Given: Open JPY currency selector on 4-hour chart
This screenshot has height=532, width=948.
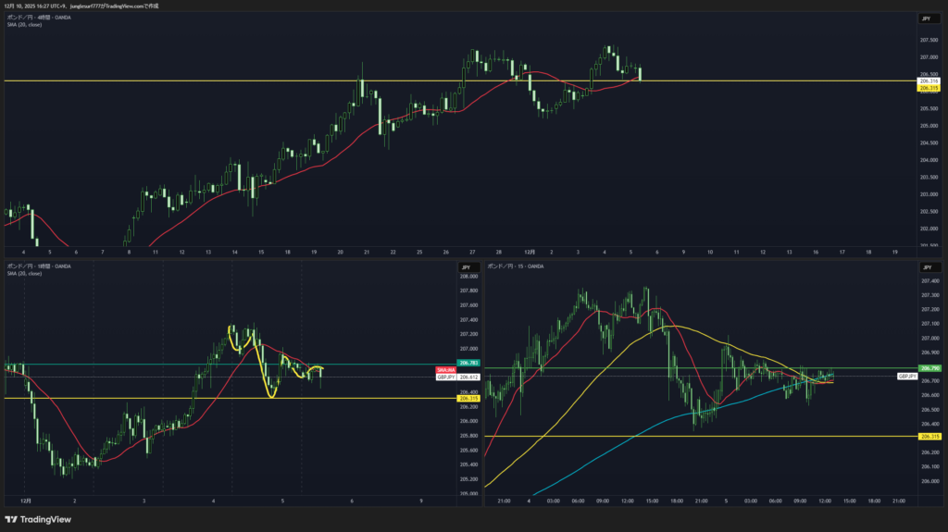Looking at the screenshot, I should coord(925,19).
